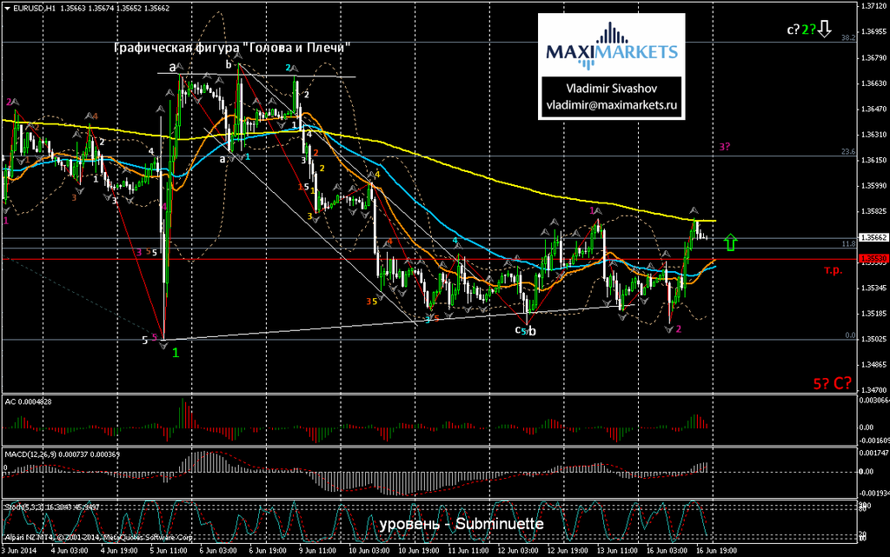Click the '11 Jun 11:00' time axis label
This screenshot has height=557, width=890.
pyautogui.click(x=468, y=551)
